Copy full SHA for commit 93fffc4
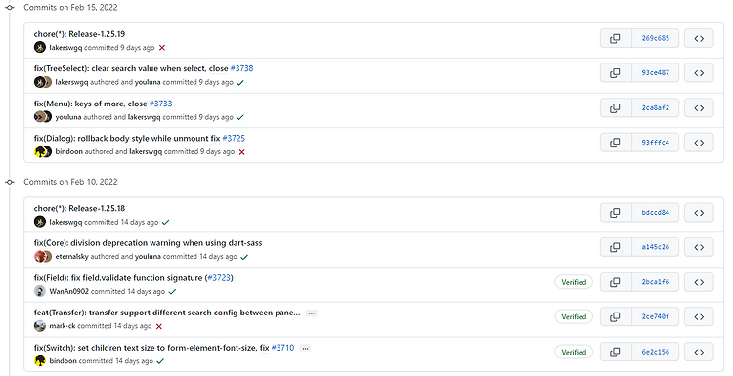The height and width of the screenshot is (376, 733). (616, 143)
